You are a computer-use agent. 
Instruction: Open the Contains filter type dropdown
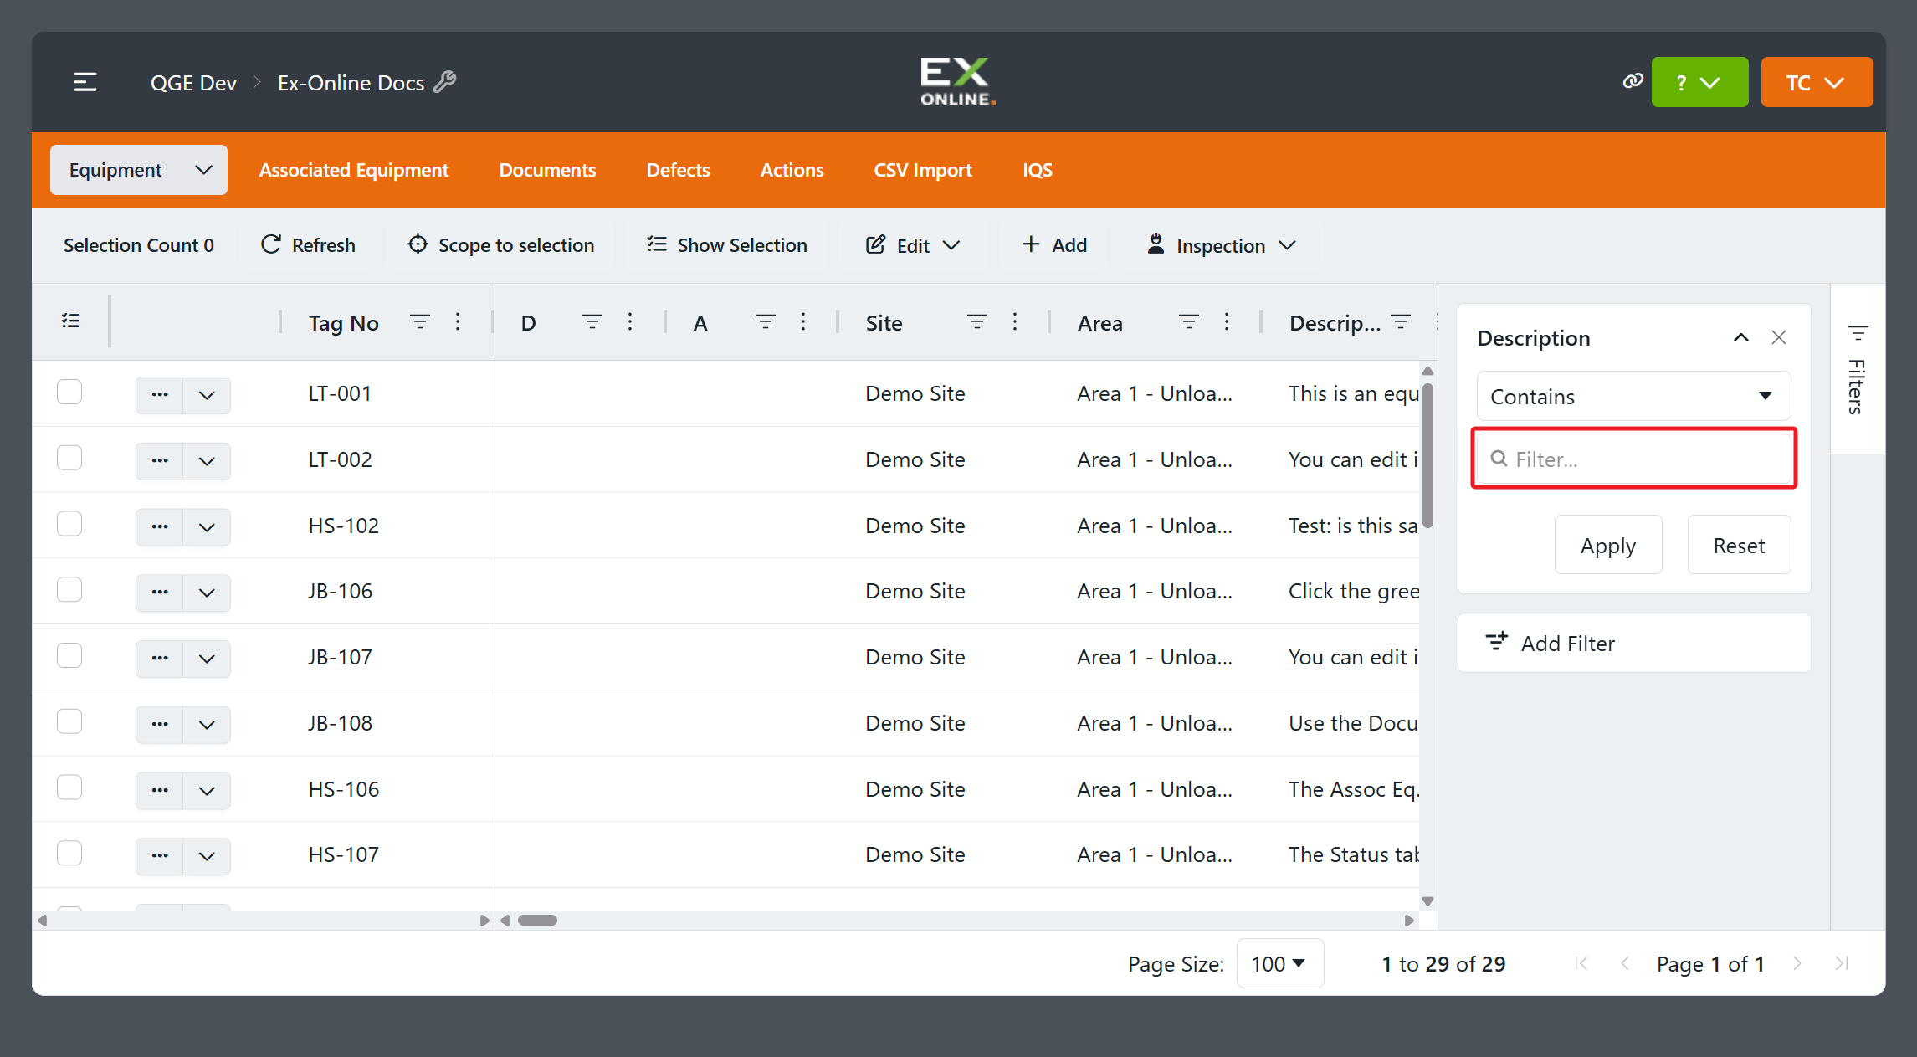(1633, 397)
